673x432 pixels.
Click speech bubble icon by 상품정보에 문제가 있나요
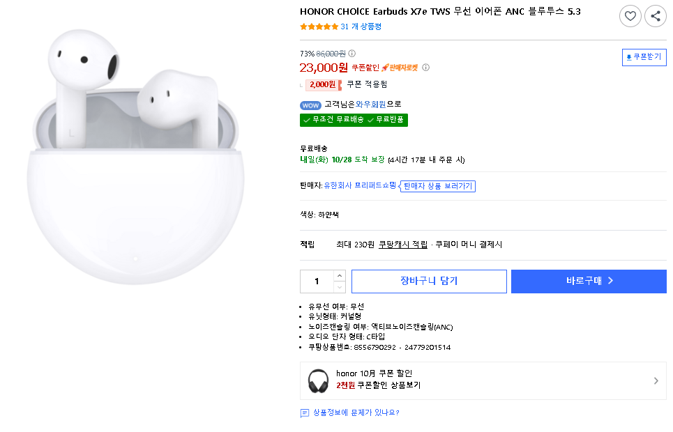coord(305,413)
